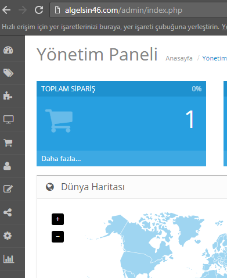
Task: Zoom out the world map with minus
Action: tap(57, 237)
